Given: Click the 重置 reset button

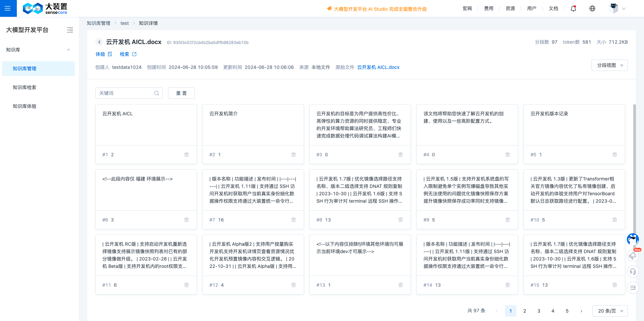Looking at the screenshot, I should [x=181, y=93].
